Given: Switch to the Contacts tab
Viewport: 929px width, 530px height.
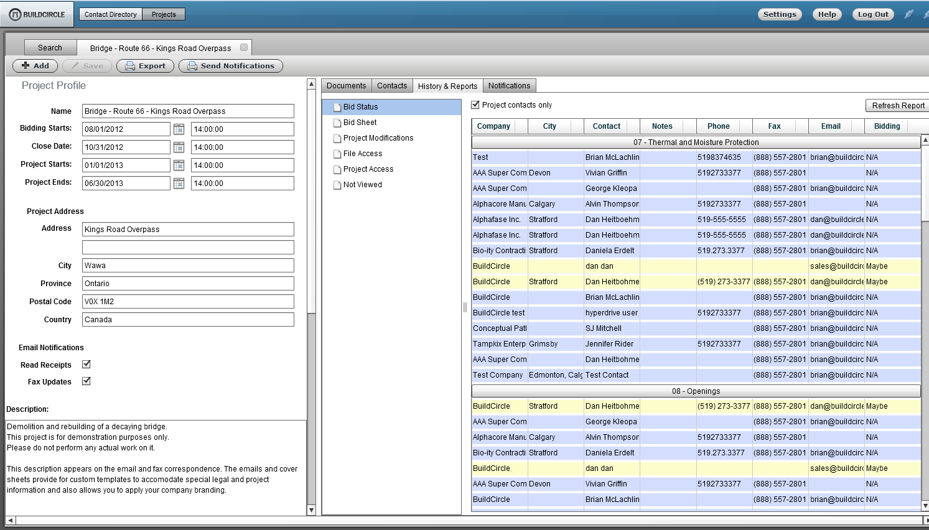Looking at the screenshot, I should 392,86.
